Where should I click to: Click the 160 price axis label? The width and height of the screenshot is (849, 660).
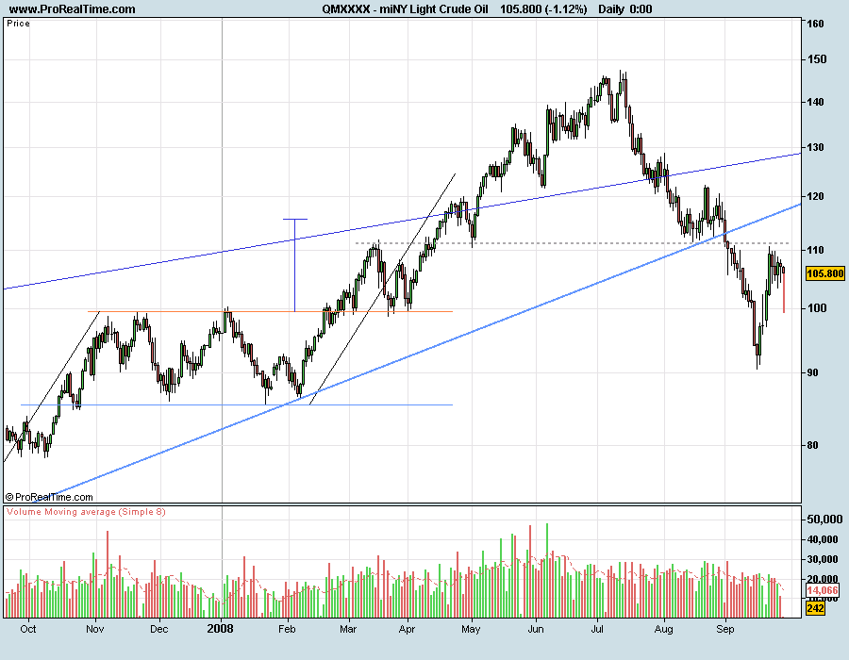pyautogui.click(x=815, y=24)
